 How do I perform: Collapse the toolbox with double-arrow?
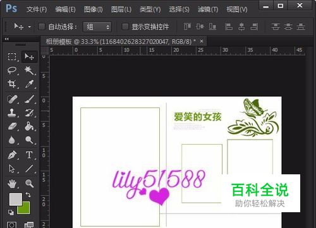point(7,39)
